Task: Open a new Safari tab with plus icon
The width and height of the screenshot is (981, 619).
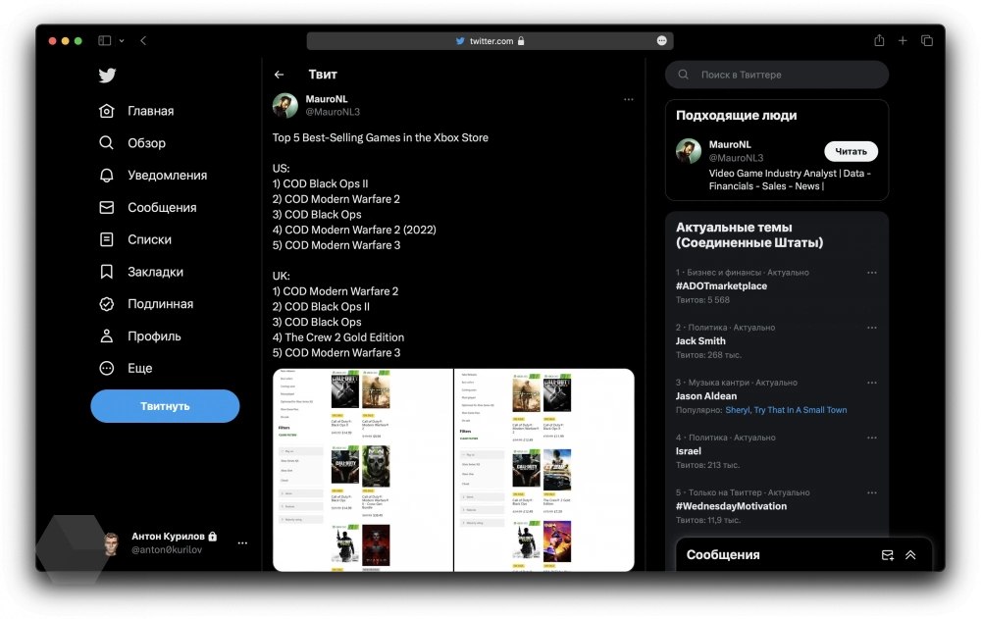Action: click(x=903, y=40)
